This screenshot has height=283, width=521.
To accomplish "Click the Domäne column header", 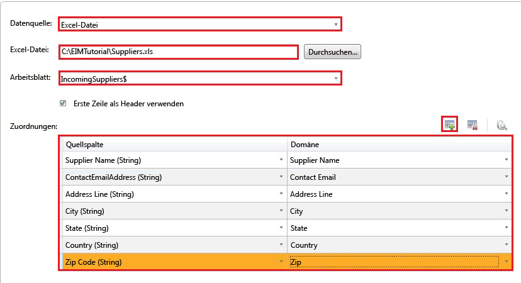I will pos(399,144).
